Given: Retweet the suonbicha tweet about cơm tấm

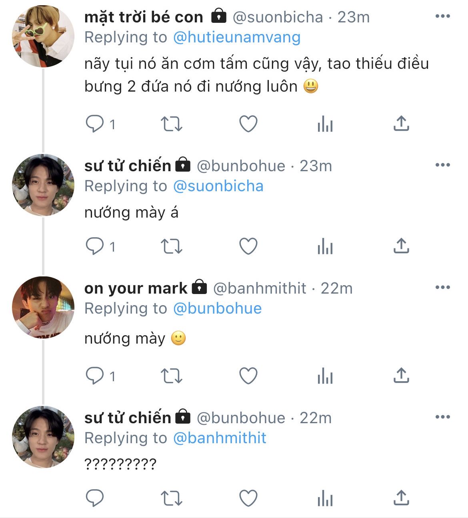Looking at the screenshot, I should pyautogui.click(x=171, y=124).
